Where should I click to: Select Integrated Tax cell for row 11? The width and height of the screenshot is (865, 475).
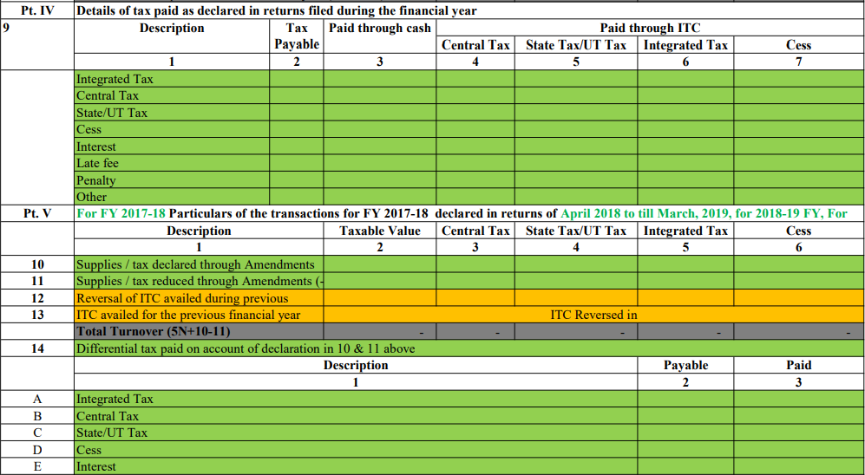(x=685, y=281)
